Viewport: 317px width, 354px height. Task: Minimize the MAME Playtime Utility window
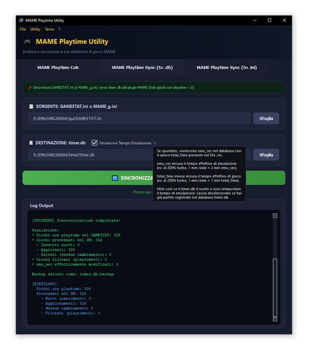tap(255, 20)
